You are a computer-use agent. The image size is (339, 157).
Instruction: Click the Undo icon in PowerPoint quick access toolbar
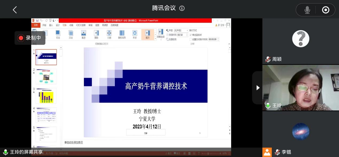pos(41,21)
